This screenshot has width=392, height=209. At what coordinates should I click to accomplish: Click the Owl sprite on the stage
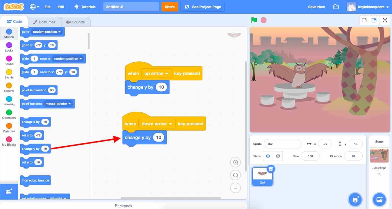coord(298,75)
